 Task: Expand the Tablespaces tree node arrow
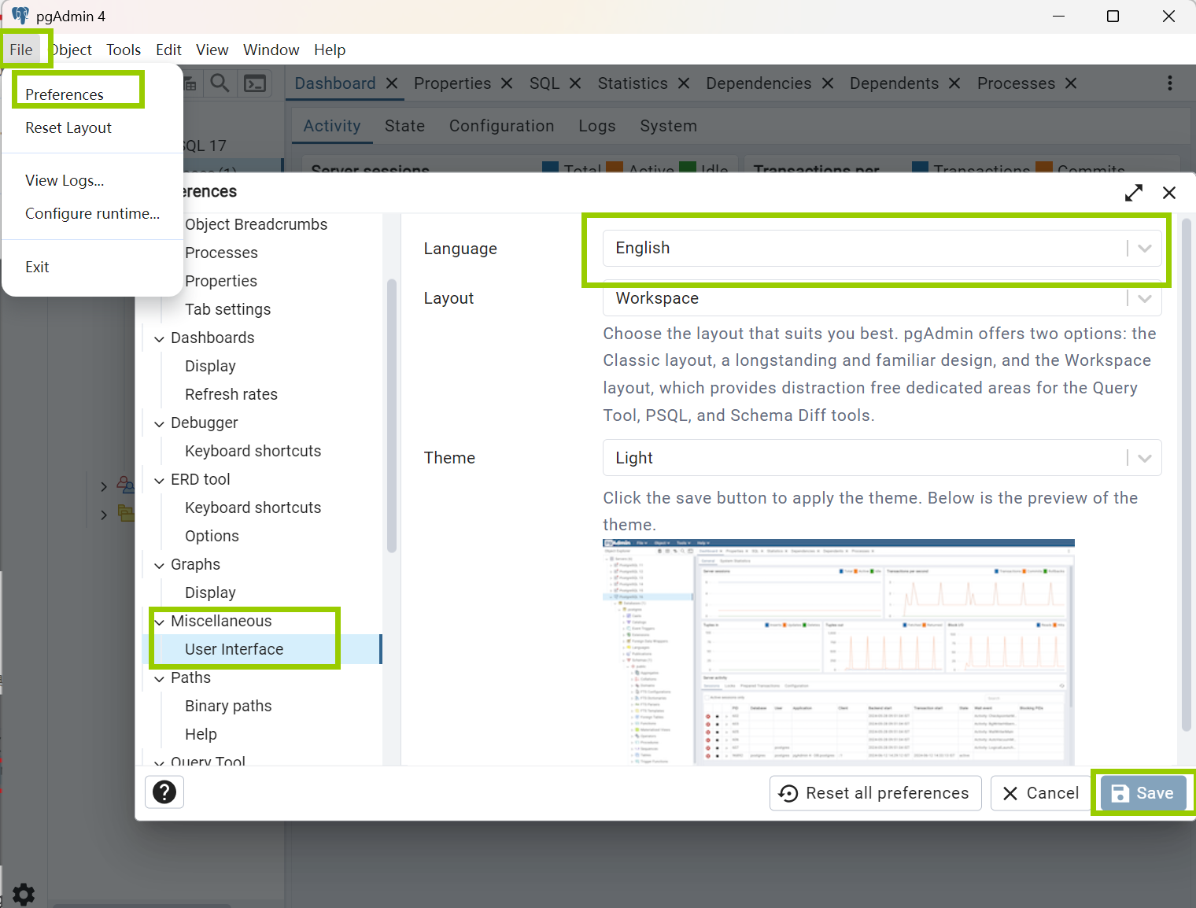point(104,515)
